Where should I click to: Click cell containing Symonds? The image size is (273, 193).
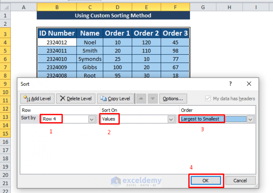(90, 59)
